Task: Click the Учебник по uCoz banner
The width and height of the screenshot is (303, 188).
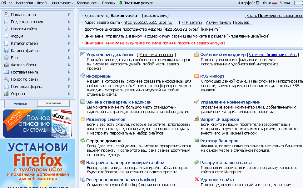Action: point(37,124)
